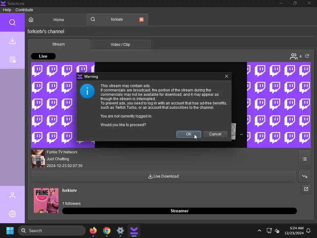Click the home icon on the Home tab
The image size is (317, 238).
[31, 20]
